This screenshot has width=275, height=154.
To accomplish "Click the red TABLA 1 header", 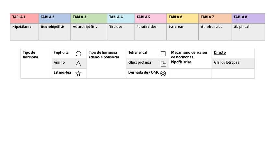I will pyautogui.click(x=24, y=18).
